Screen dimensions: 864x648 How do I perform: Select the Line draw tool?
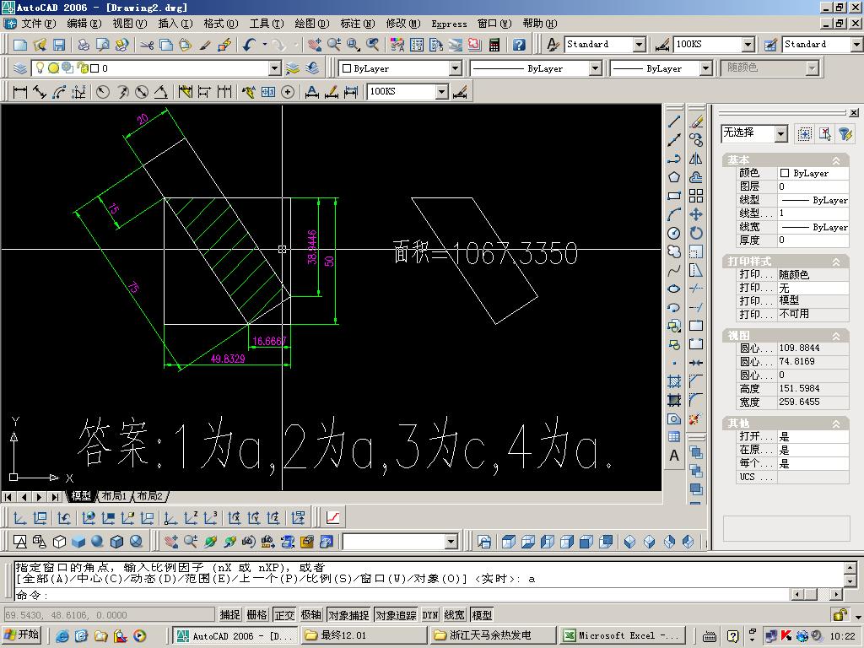coord(674,121)
